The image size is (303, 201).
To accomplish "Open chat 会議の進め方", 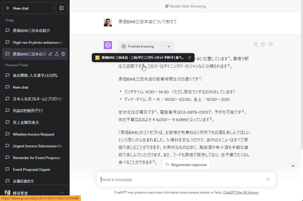I will [34, 181].
